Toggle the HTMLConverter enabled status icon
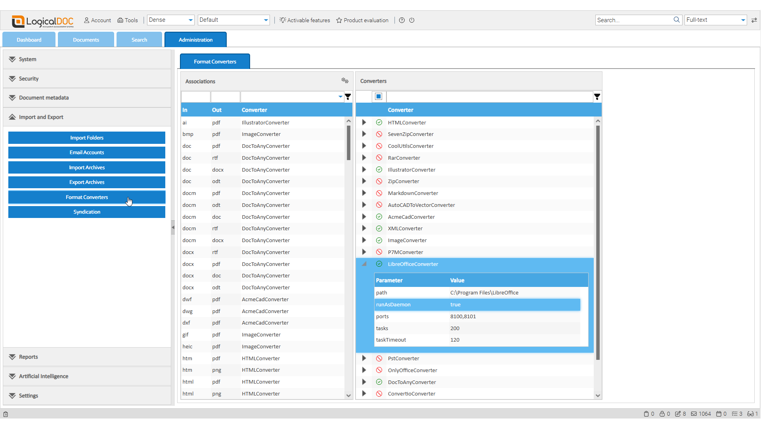Viewport: 761px width, 428px height. 379,122
